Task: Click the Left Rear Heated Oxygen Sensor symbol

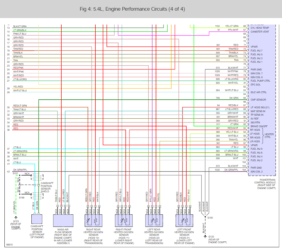Action: click(154, 221)
